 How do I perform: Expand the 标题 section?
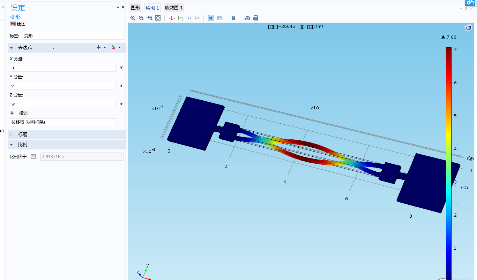pyautogui.click(x=12, y=134)
